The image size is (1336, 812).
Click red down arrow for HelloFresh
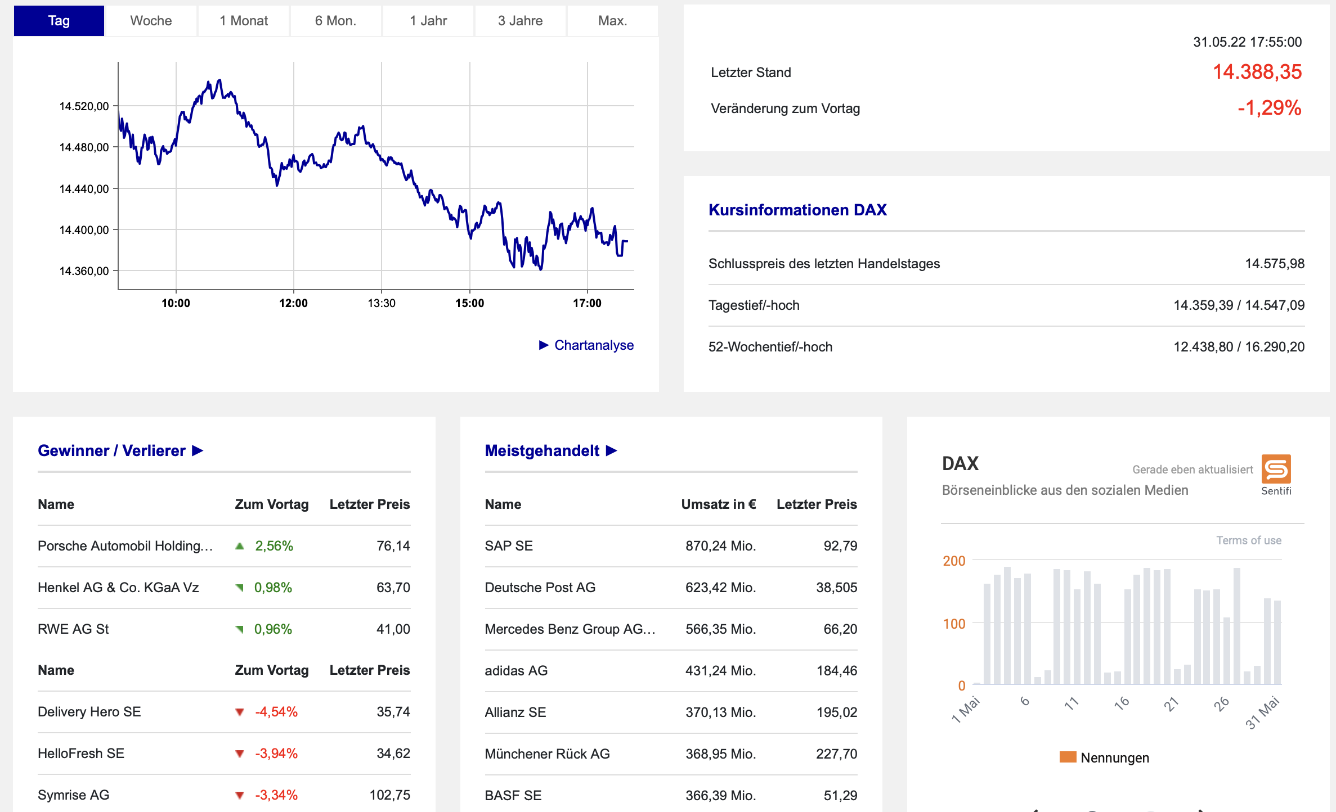[240, 754]
